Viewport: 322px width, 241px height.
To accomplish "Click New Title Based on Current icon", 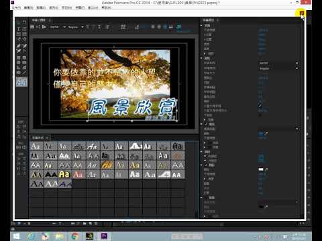I will click(32, 27).
